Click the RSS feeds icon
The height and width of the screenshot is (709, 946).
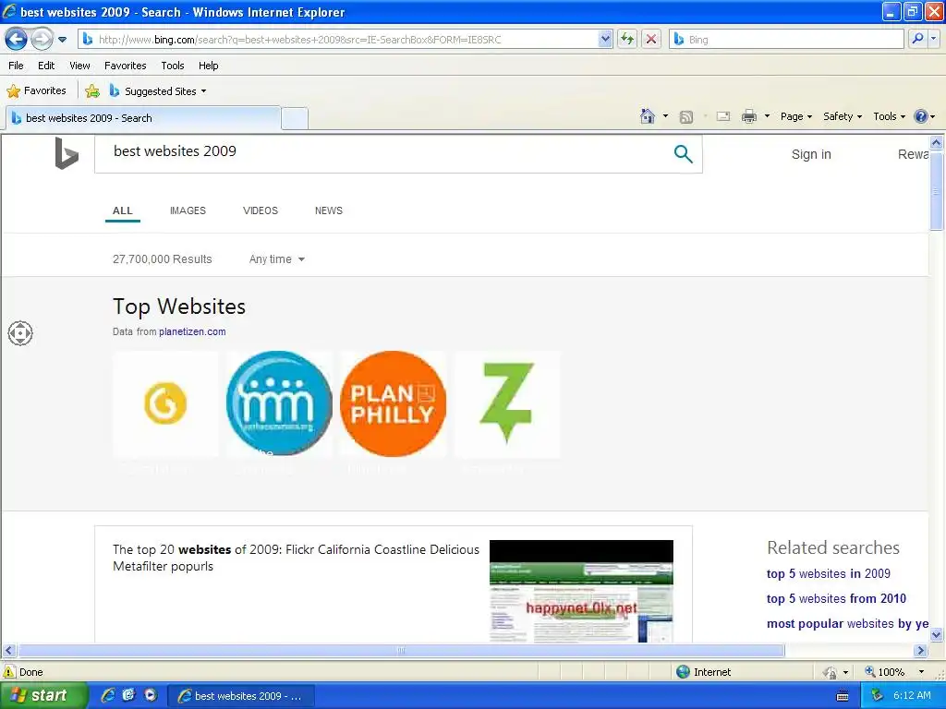click(x=686, y=117)
